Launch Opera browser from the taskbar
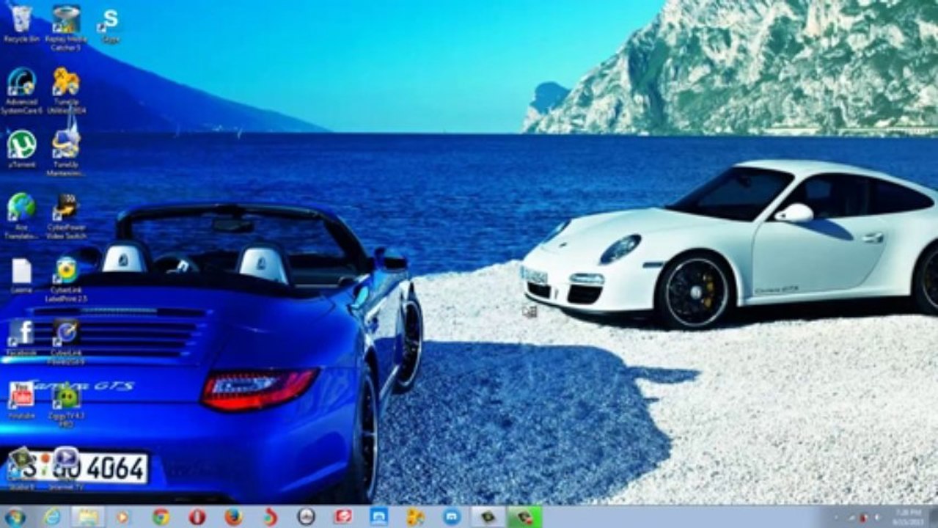This screenshot has height=528, width=938. point(197,517)
